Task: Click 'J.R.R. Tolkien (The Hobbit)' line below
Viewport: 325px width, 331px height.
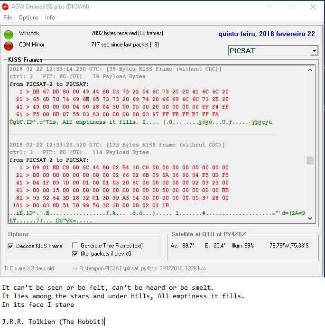Action: pyautogui.click(x=53, y=322)
